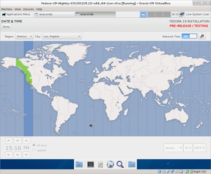Click the Live System User panel button
This screenshot has height=174, width=211.
click(198, 14)
